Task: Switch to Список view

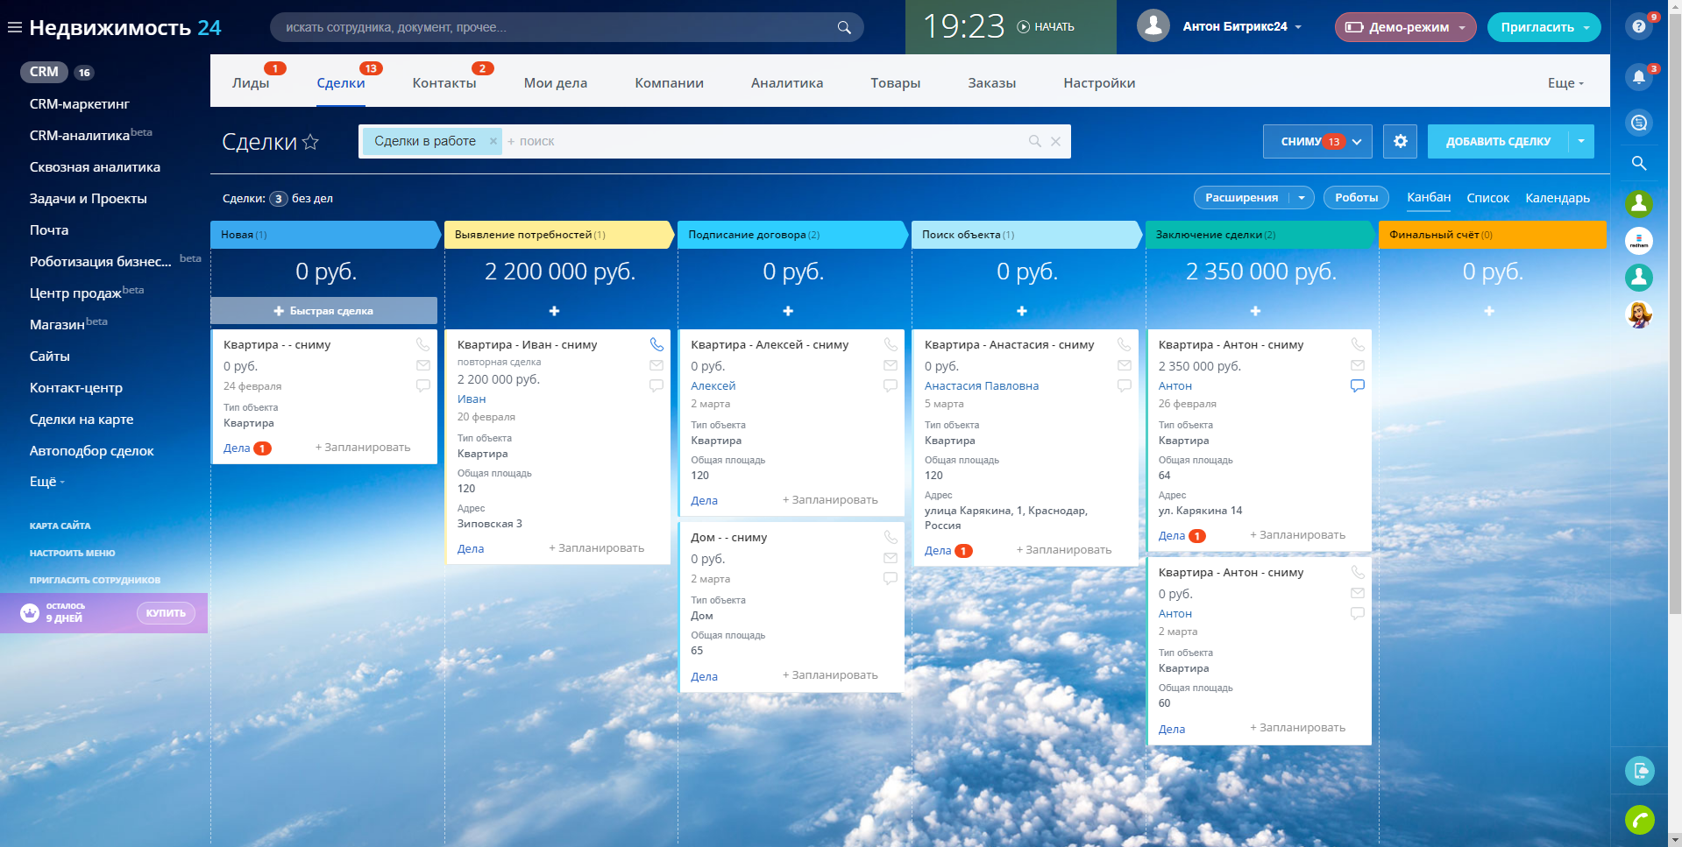Action: click(x=1488, y=198)
